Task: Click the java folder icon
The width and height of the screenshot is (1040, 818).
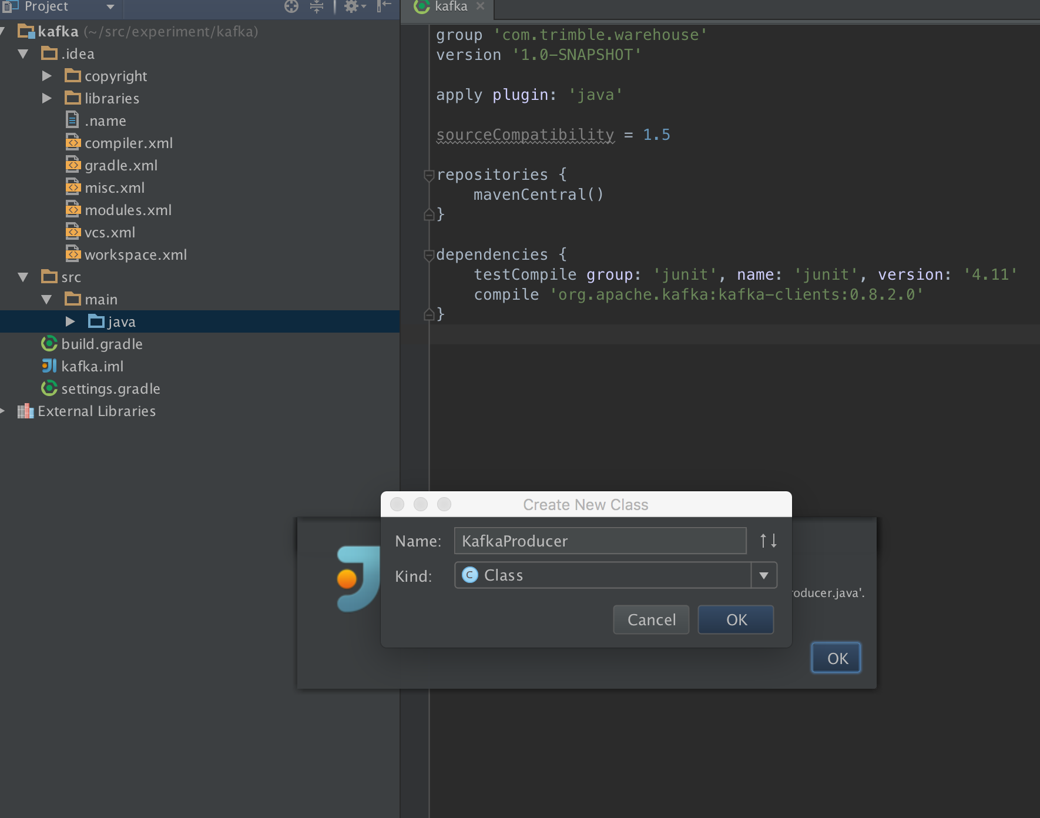Action: (96, 321)
